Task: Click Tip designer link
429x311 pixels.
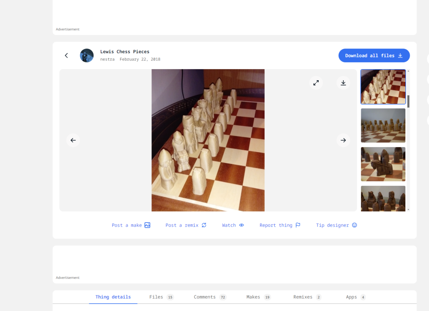Action: click(x=336, y=225)
